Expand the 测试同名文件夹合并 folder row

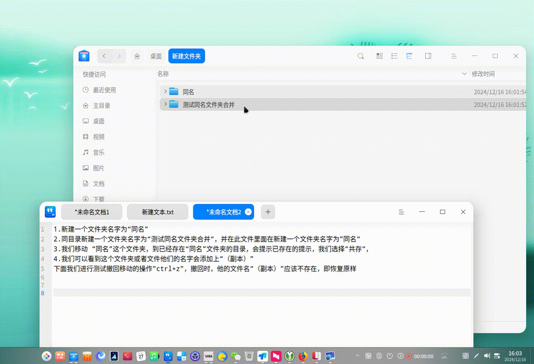click(x=165, y=105)
